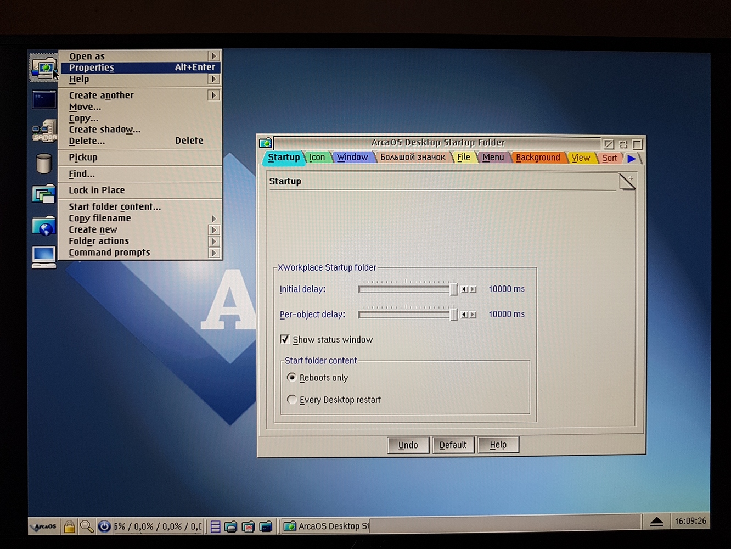The height and width of the screenshot is (549, 731).
Task: Expand the Folder actions submenu arrow
Action: 214,242
